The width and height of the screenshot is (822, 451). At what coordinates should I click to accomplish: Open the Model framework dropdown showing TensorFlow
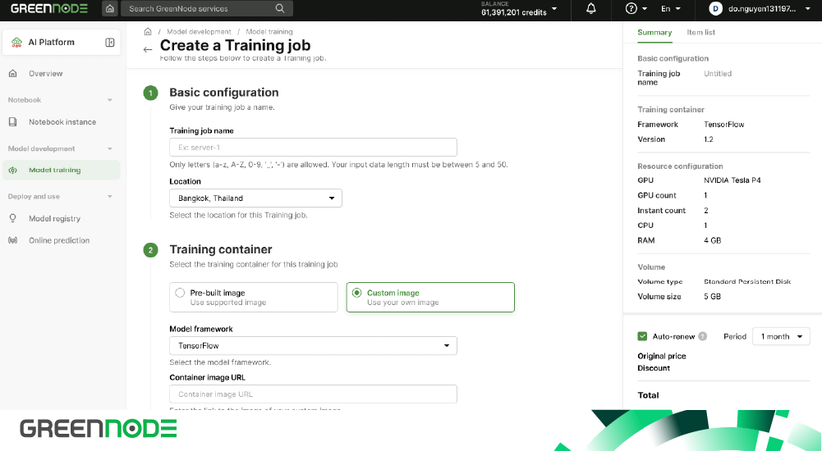(313, 346)
